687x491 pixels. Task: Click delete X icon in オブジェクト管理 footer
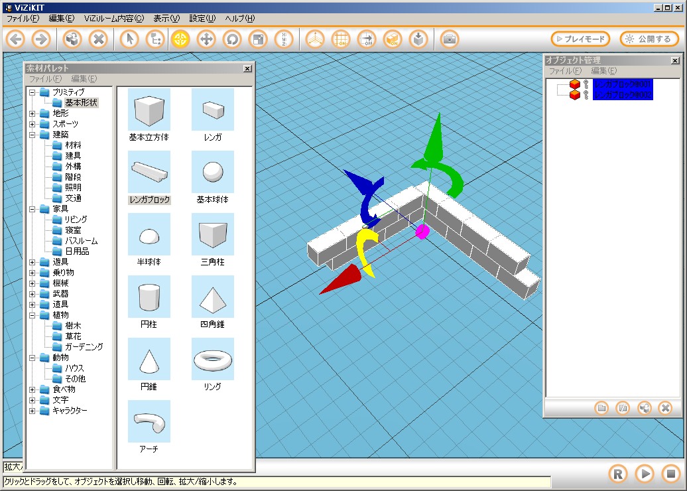point(665,408)
